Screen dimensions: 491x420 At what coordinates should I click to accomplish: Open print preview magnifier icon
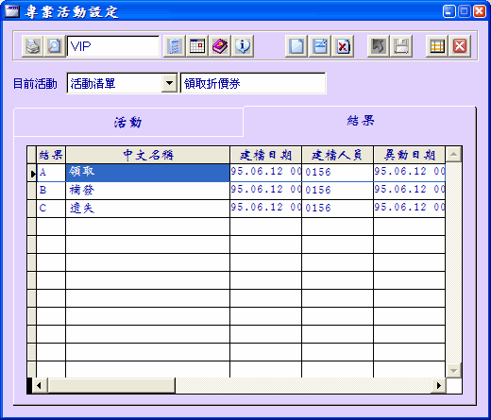[x=55, y=46]
